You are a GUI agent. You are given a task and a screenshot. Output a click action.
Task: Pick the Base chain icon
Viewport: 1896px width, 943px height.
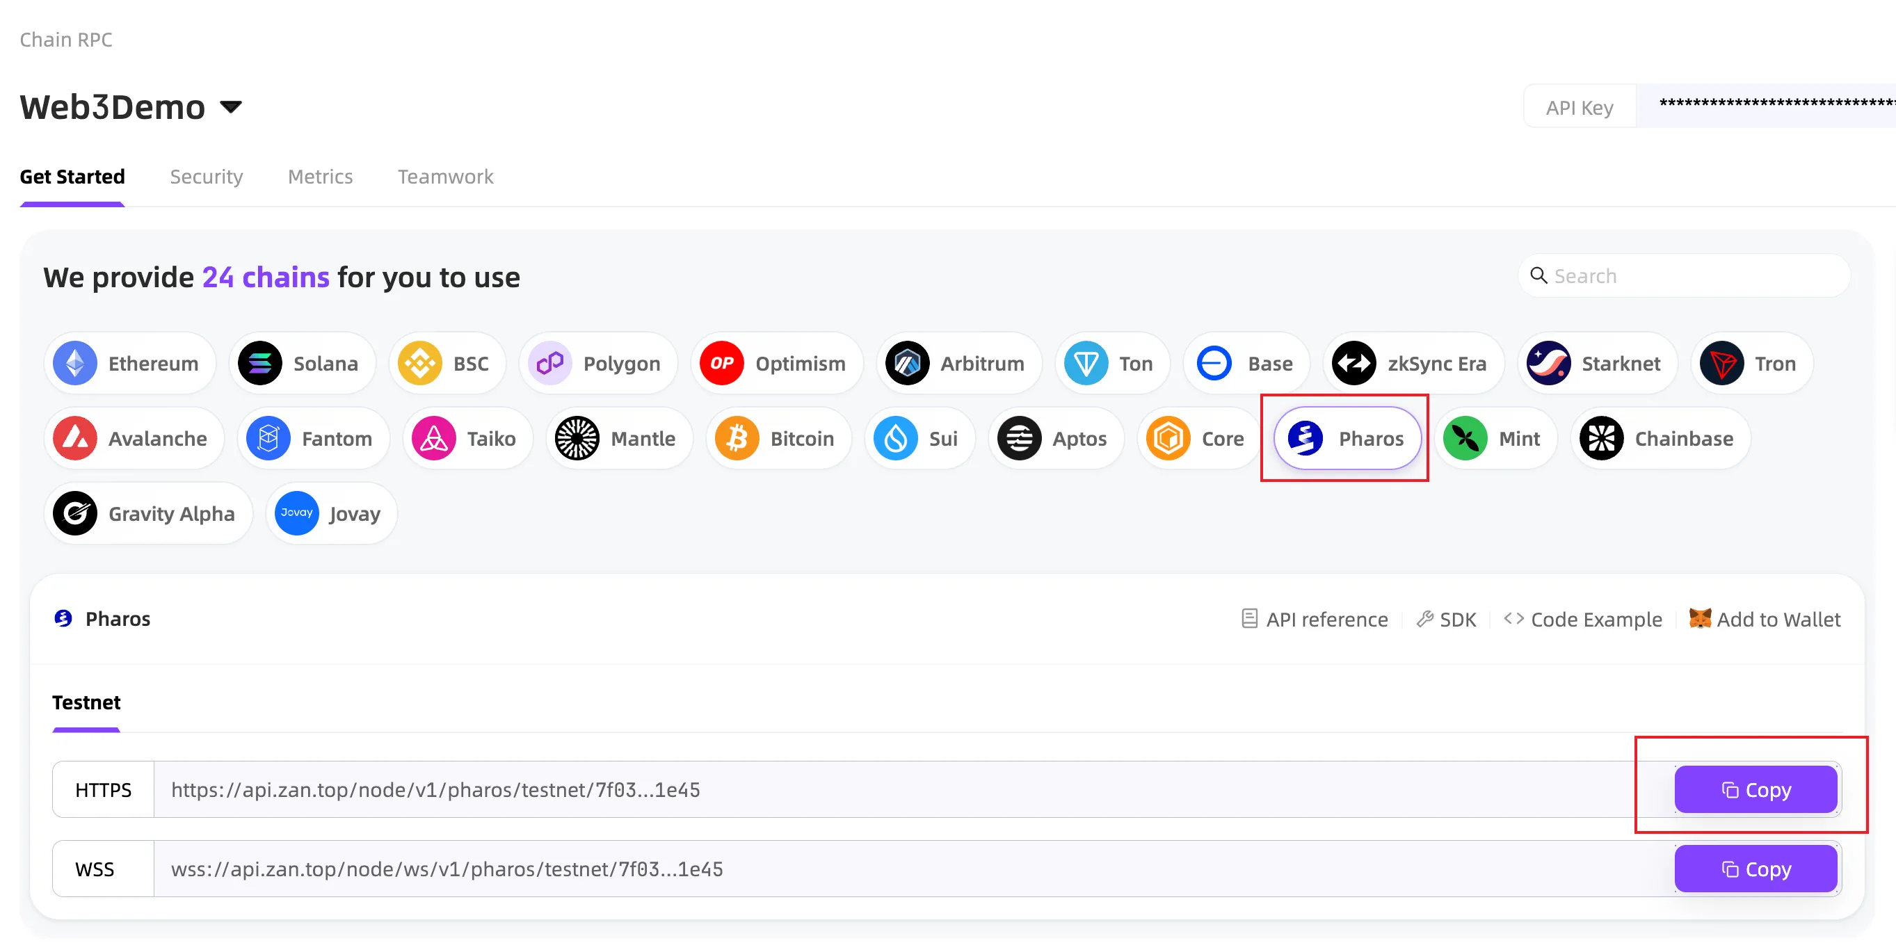coord(1214,363)
